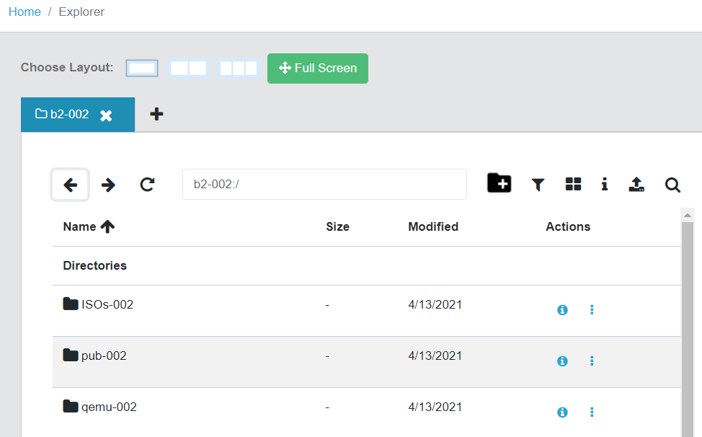702x437 pixels.
Task: Open the upload icon in toolbar
Action: tap(636, 184)
